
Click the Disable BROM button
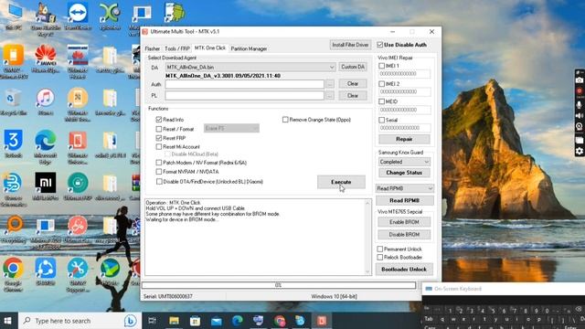(404, 235)
